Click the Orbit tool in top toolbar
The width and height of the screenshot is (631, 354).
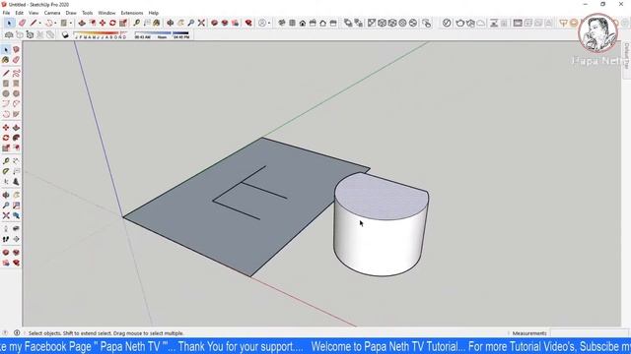pyautogui.click(x=171, y=23)
